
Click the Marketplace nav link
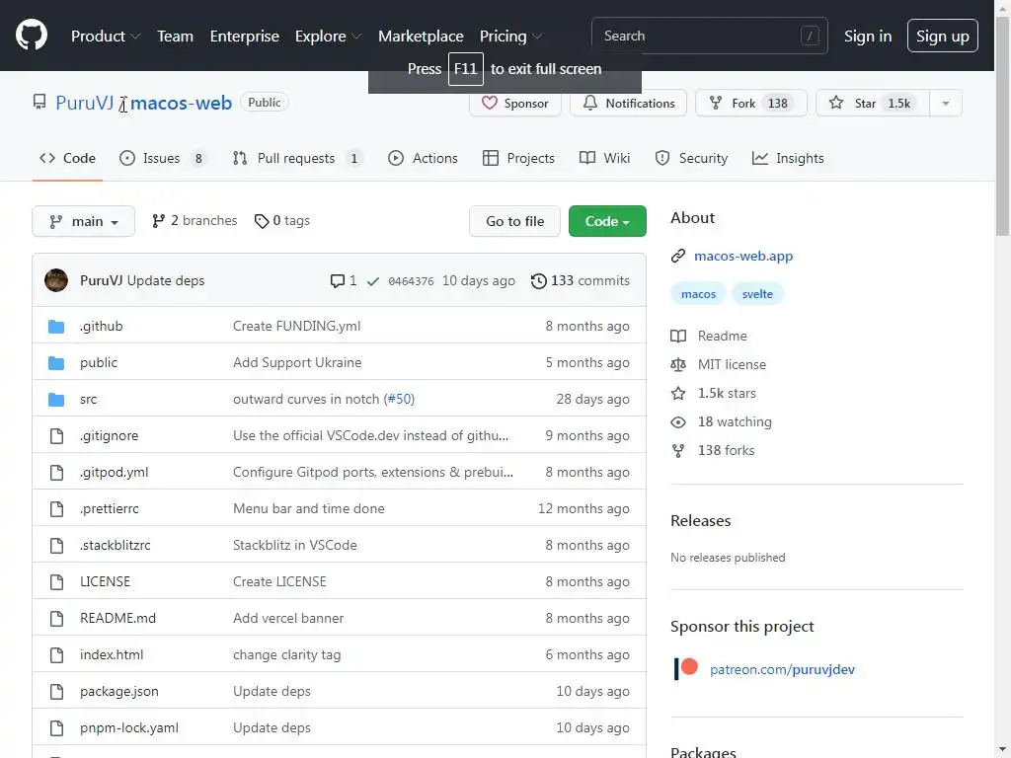pos(421,37)
